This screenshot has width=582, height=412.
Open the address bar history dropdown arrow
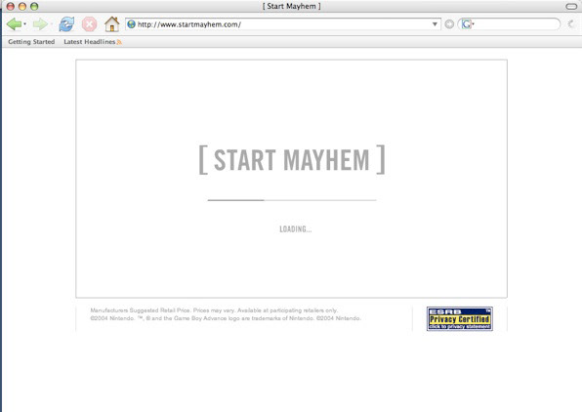pyautogui.click(x=435, y=24)
